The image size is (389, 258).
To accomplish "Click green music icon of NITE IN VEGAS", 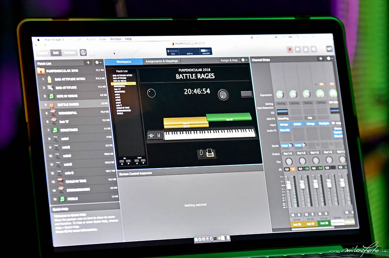I will pyautogui.click(x=51, y=96).
